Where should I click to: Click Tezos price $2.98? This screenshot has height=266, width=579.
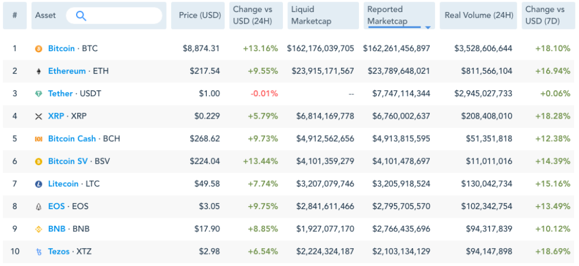209,251
